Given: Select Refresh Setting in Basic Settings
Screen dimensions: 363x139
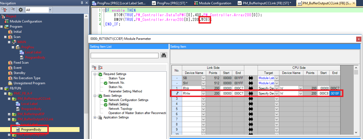Looking at the screenshot, I should (x=118, y=104).
